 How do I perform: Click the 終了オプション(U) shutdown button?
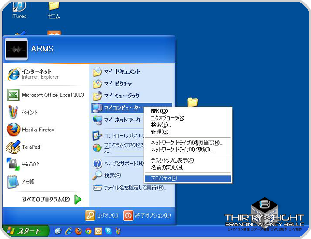click(147, 215)
